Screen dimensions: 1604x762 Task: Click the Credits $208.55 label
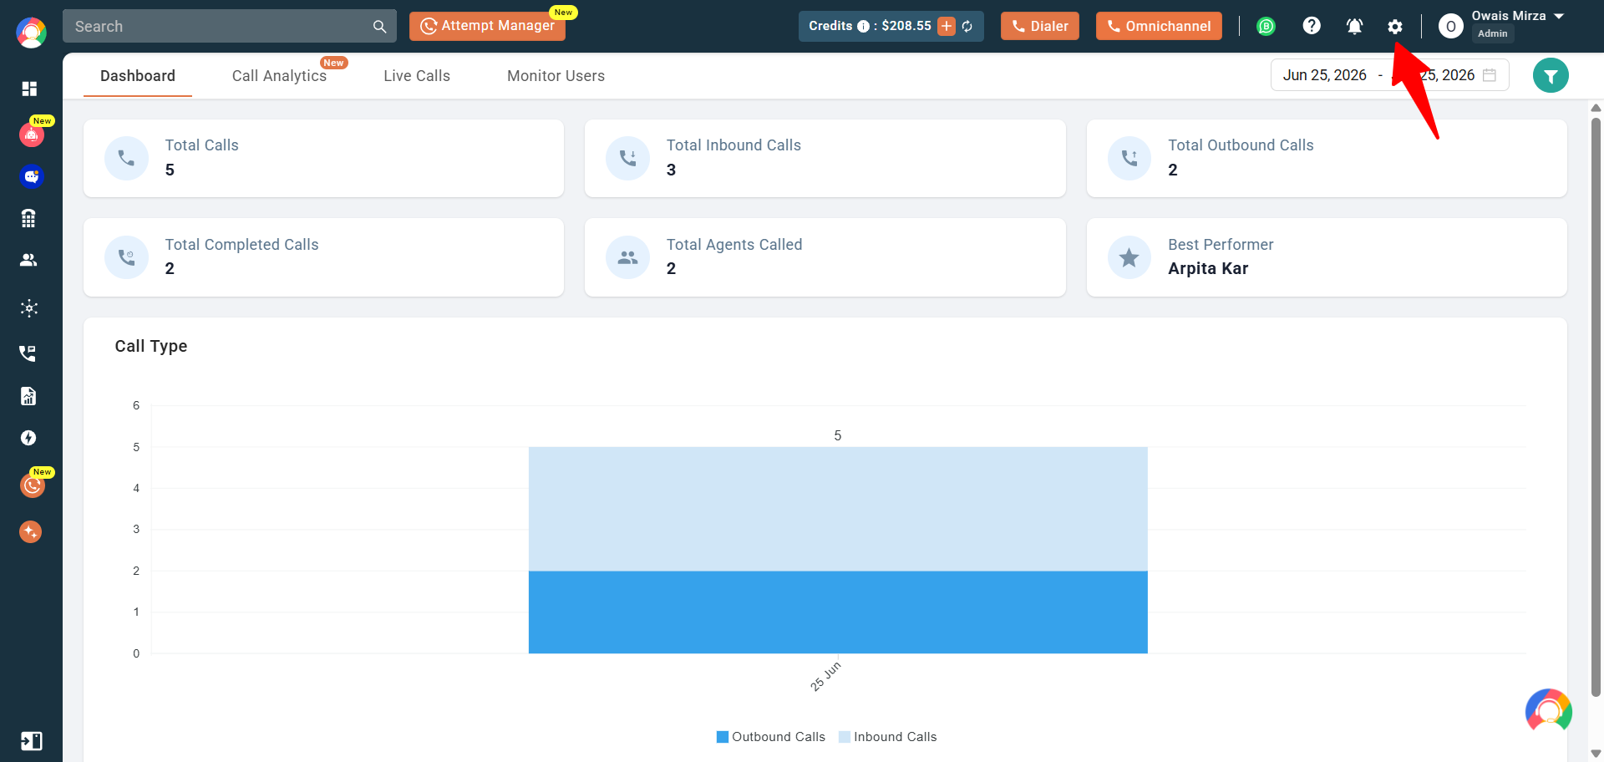pyautogui.click(x=870, y=26)
